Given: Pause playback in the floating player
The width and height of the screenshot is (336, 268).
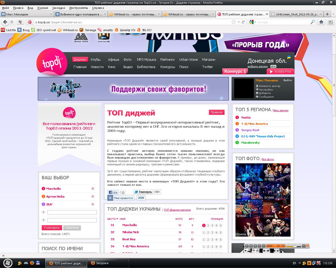Looking at the screenshot, I should [x=251, y=246].
